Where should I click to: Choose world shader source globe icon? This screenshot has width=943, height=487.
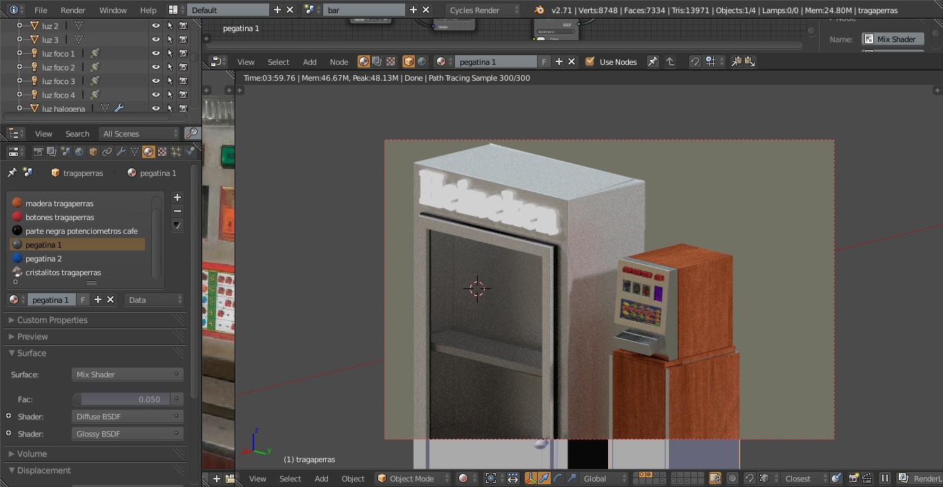click(422, 61)
